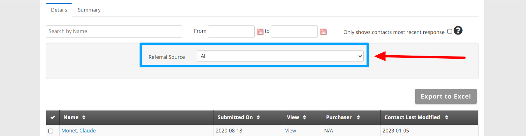526x136 pixels.
Task: Open the Referral Source dropdown
Action: (x=280, y=56)
